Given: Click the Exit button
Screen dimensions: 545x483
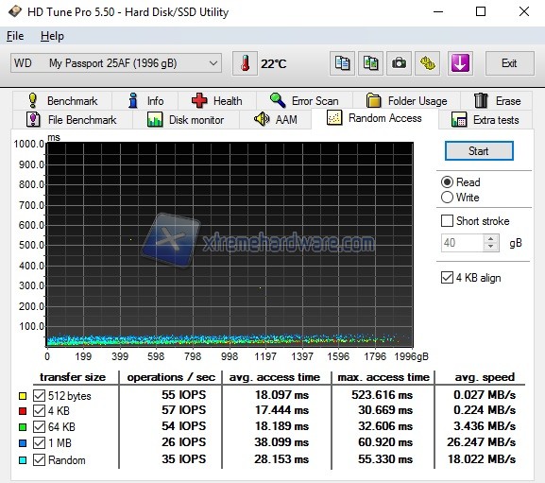Looking at the screenshot, I should tap(509, 63).
